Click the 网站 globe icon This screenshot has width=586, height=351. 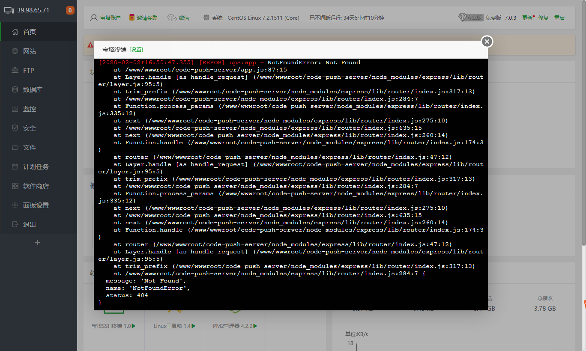(x=15, y=51)
